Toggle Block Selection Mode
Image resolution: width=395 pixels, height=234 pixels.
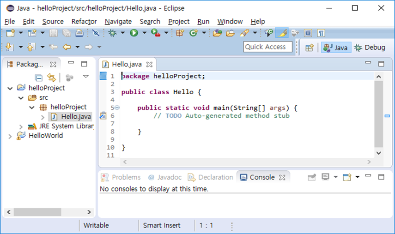tap(308, 33)
